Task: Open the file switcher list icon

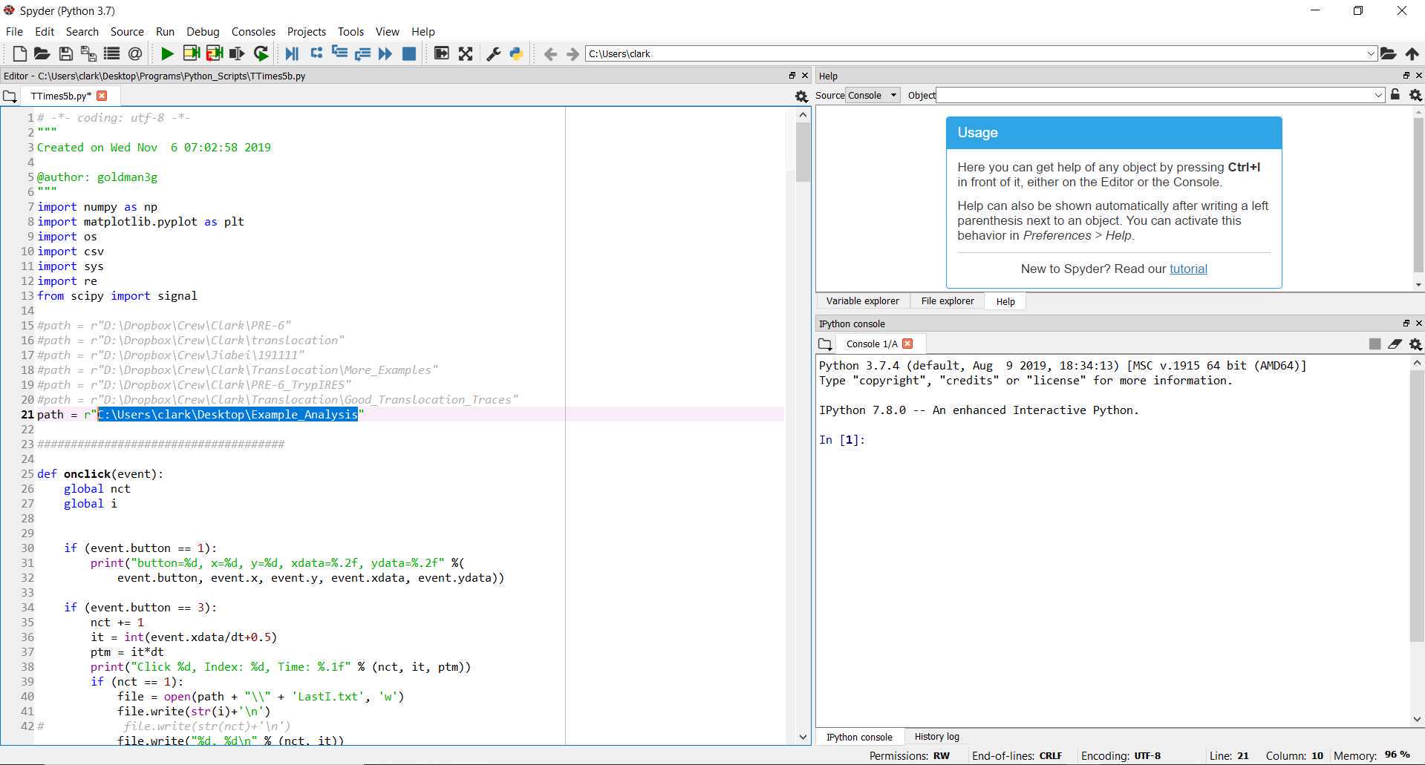Action: point(111,53)
